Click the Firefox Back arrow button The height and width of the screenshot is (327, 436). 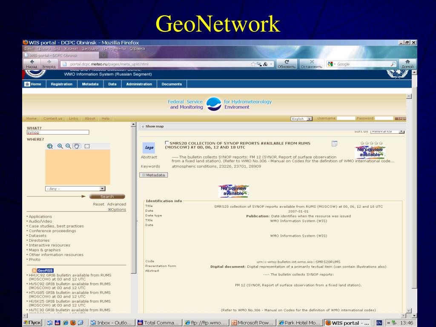point(32,64)
